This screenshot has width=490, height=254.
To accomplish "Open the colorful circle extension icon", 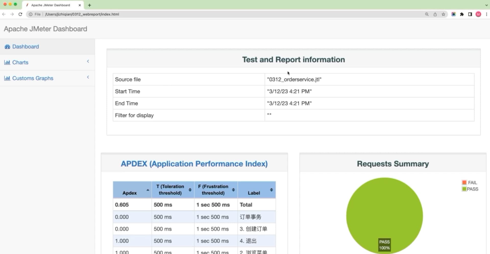I will click(x=454, y=14).
